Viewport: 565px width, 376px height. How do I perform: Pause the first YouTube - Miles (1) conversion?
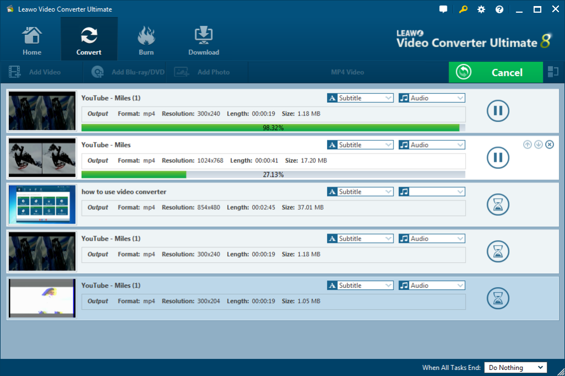(x=498, y=110)
